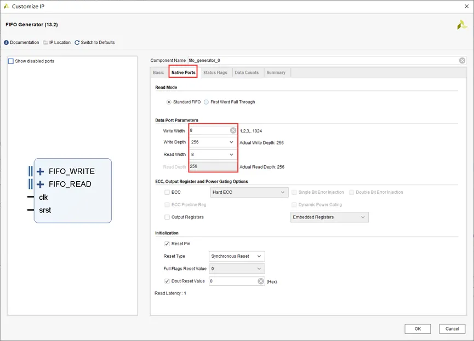Switch to the Status Flags tab
The image size is (474, 341).
(215, 73)
